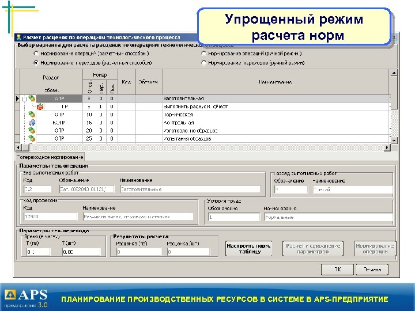Click the Настроить норм. таблицу button

click(x=248, y=249)
